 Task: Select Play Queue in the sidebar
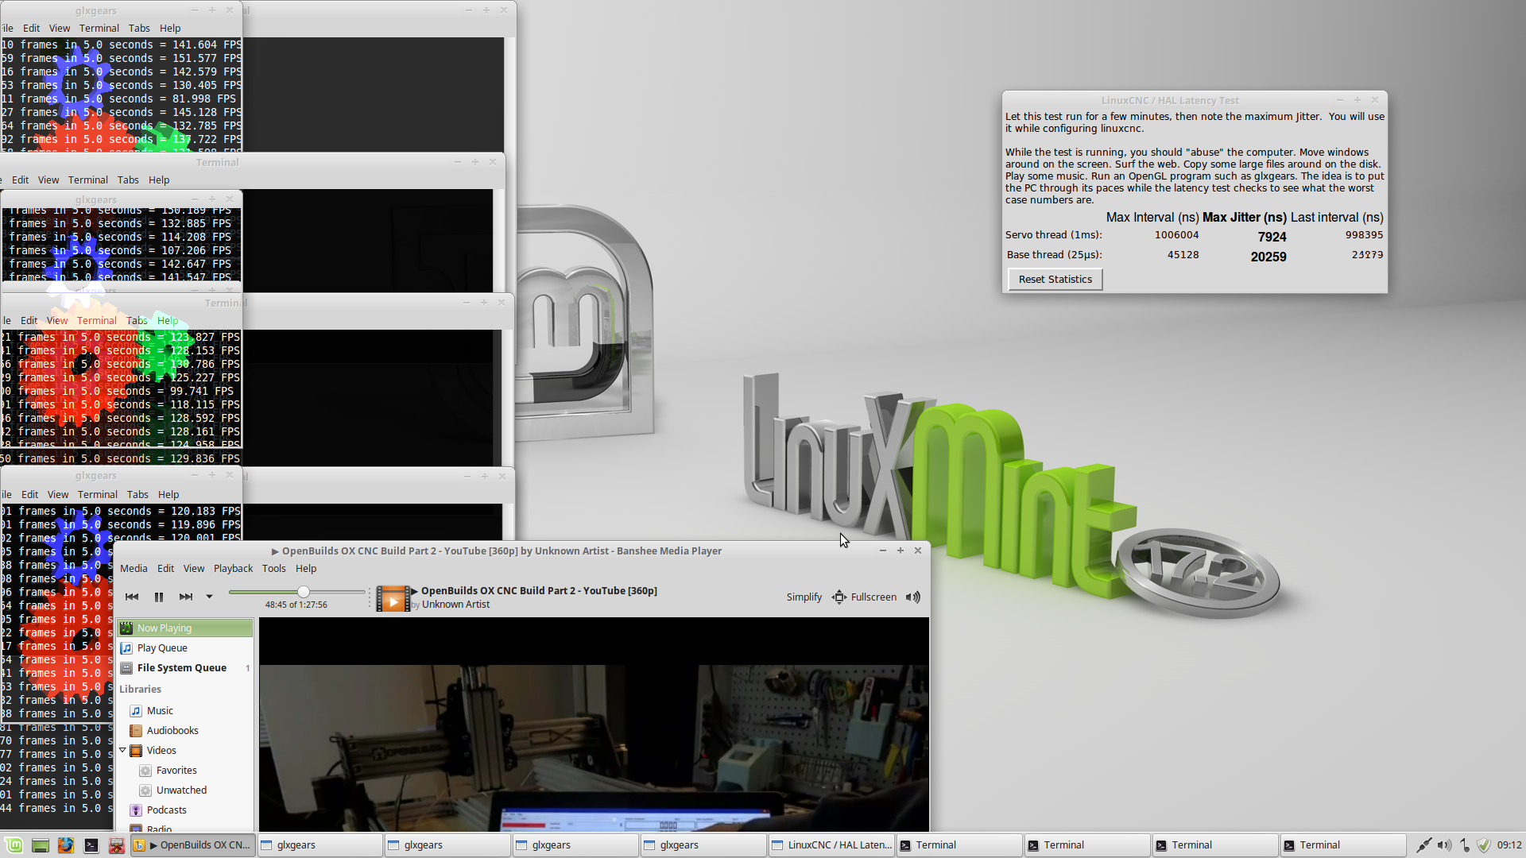point(185,648)
